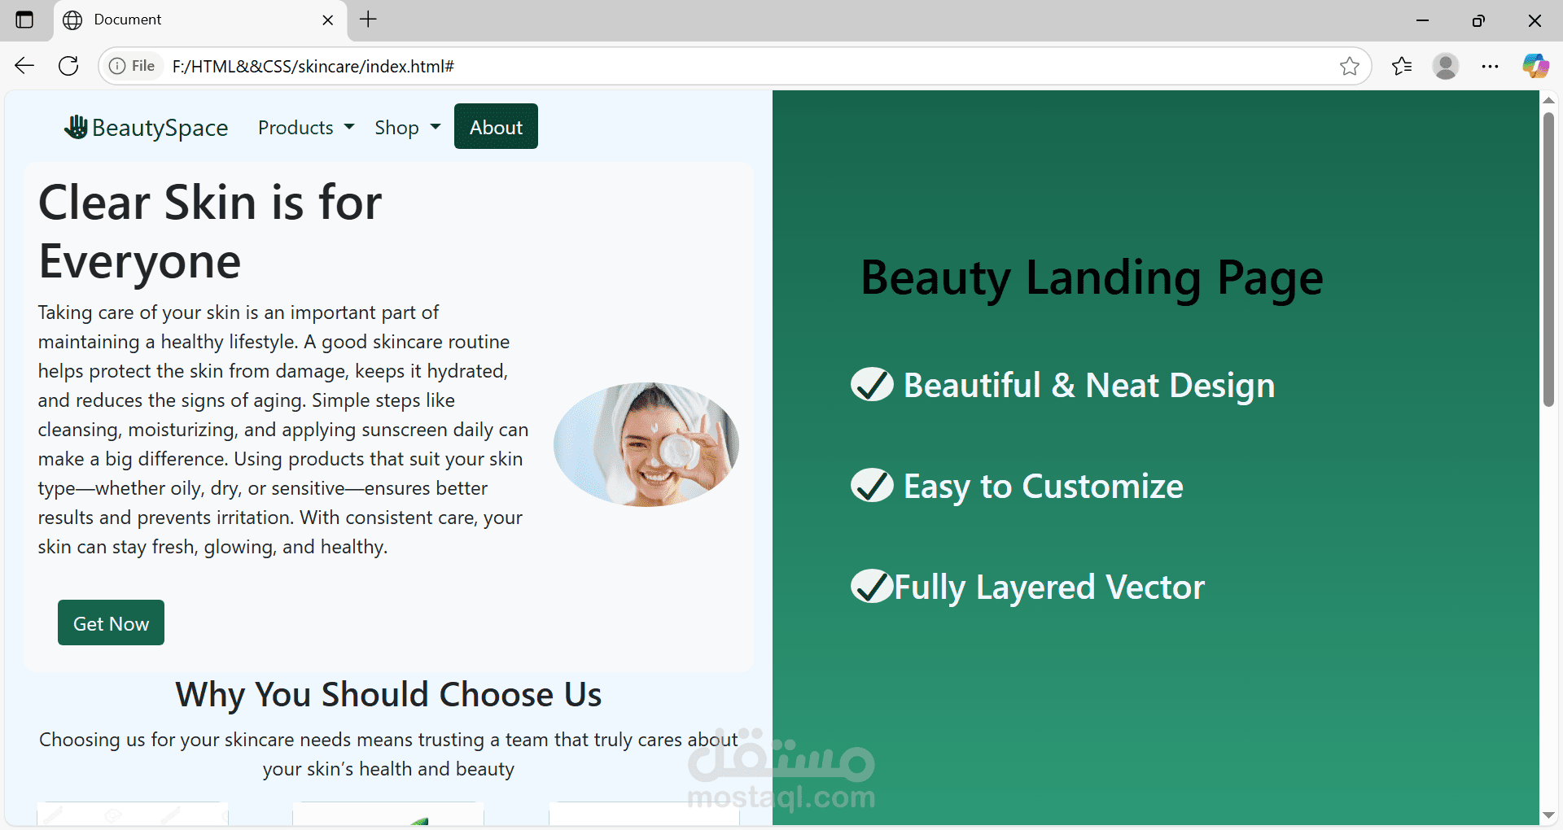
Task: Open the Favorites list icon
Action: click(1402, 66)
